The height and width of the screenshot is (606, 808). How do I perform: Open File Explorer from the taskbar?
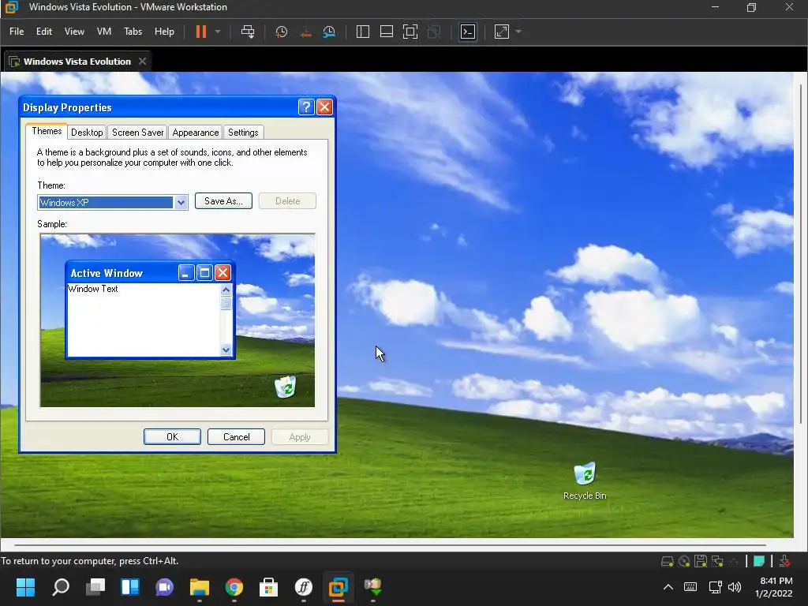tap(200, 587)
